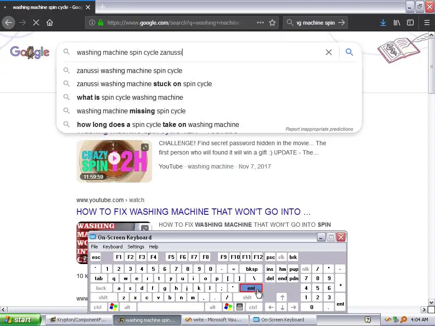Image resolution: width=435 pixels, height=326 pixels.
Task: Close the washing machine spin cycle tab
Action: click(x=88, y=7)
